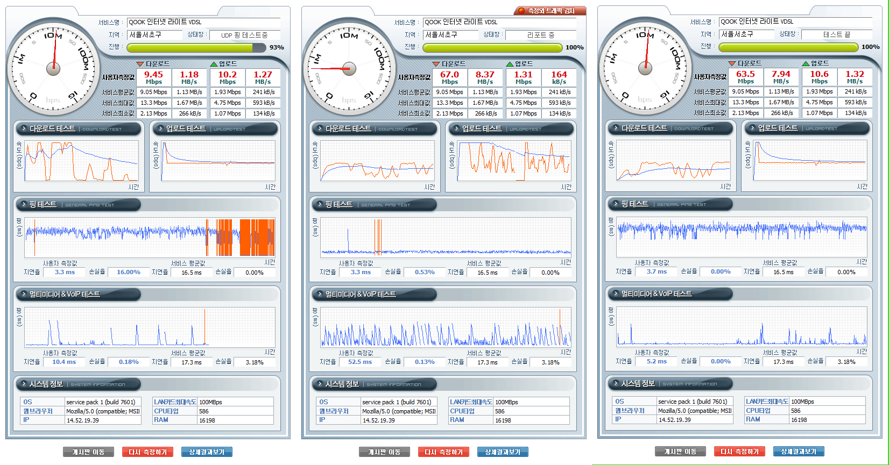Click the 3.7 ms ping delay value

pos(655,272)
